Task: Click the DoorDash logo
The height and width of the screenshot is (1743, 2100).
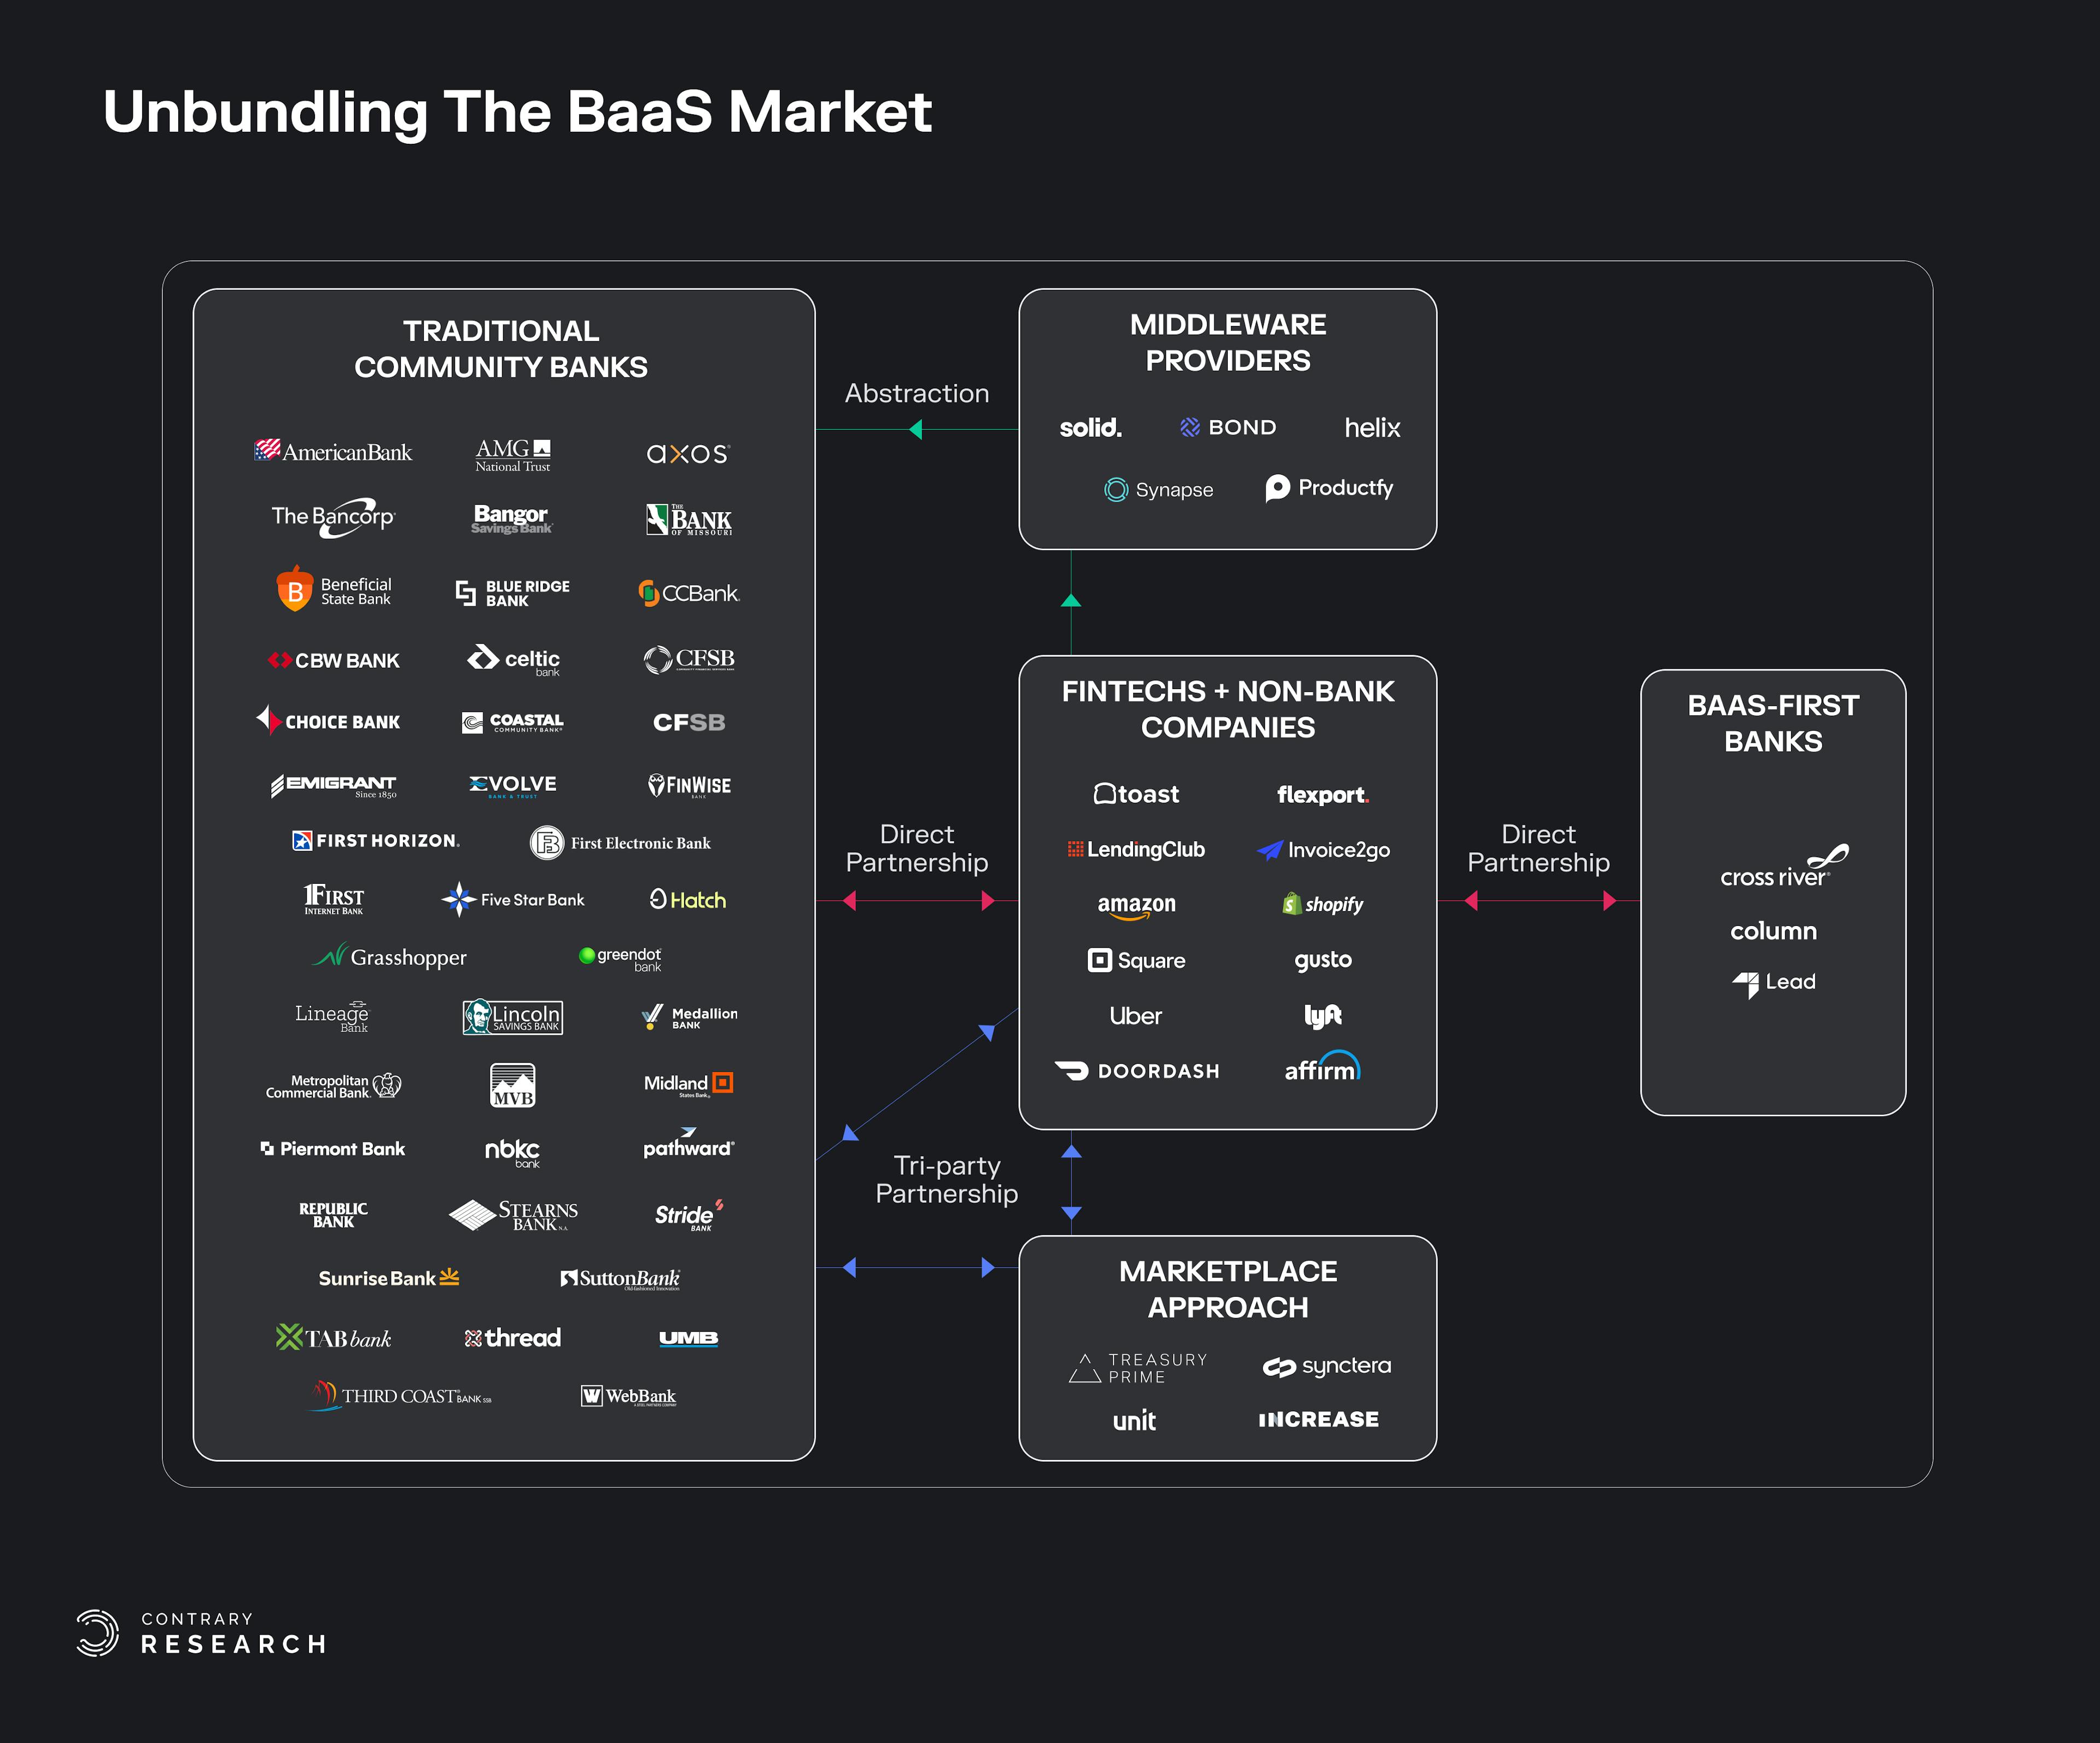Action: tap(1136, 1071)
